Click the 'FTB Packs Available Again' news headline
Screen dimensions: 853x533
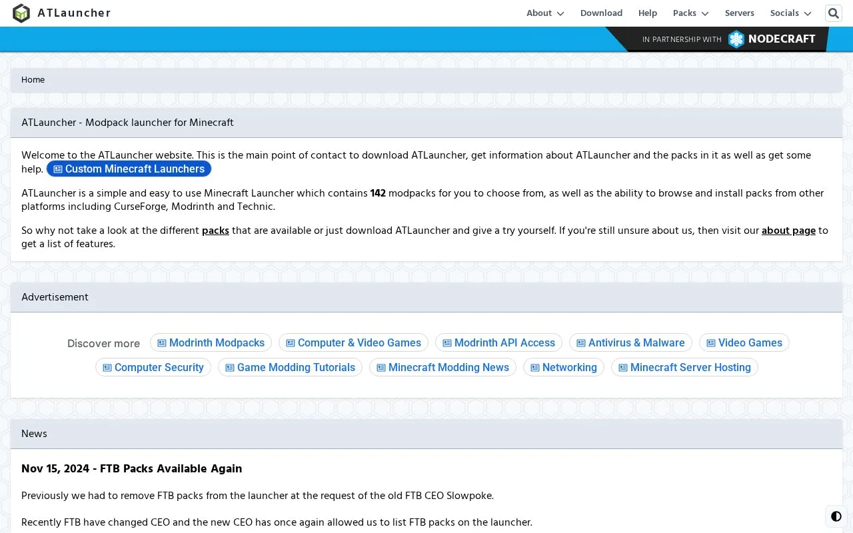[x=131, y=469]
